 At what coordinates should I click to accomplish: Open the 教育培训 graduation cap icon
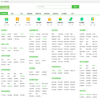point(60,19)
